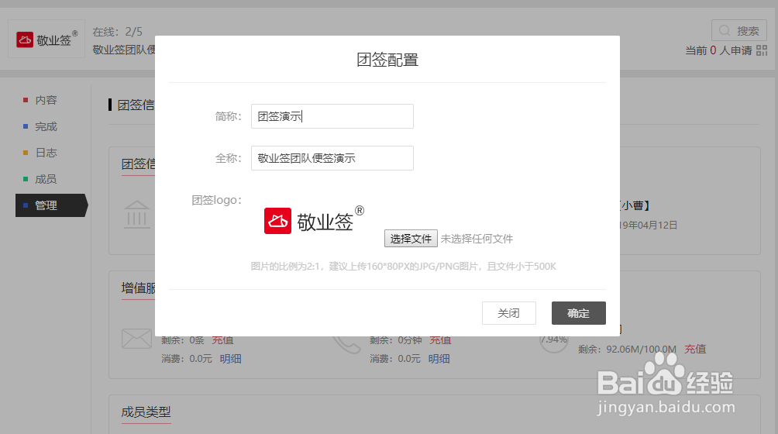This screenshot has width=778, height=434.
Task: Click the 敬业签 logo in the header
Action: 46,40
